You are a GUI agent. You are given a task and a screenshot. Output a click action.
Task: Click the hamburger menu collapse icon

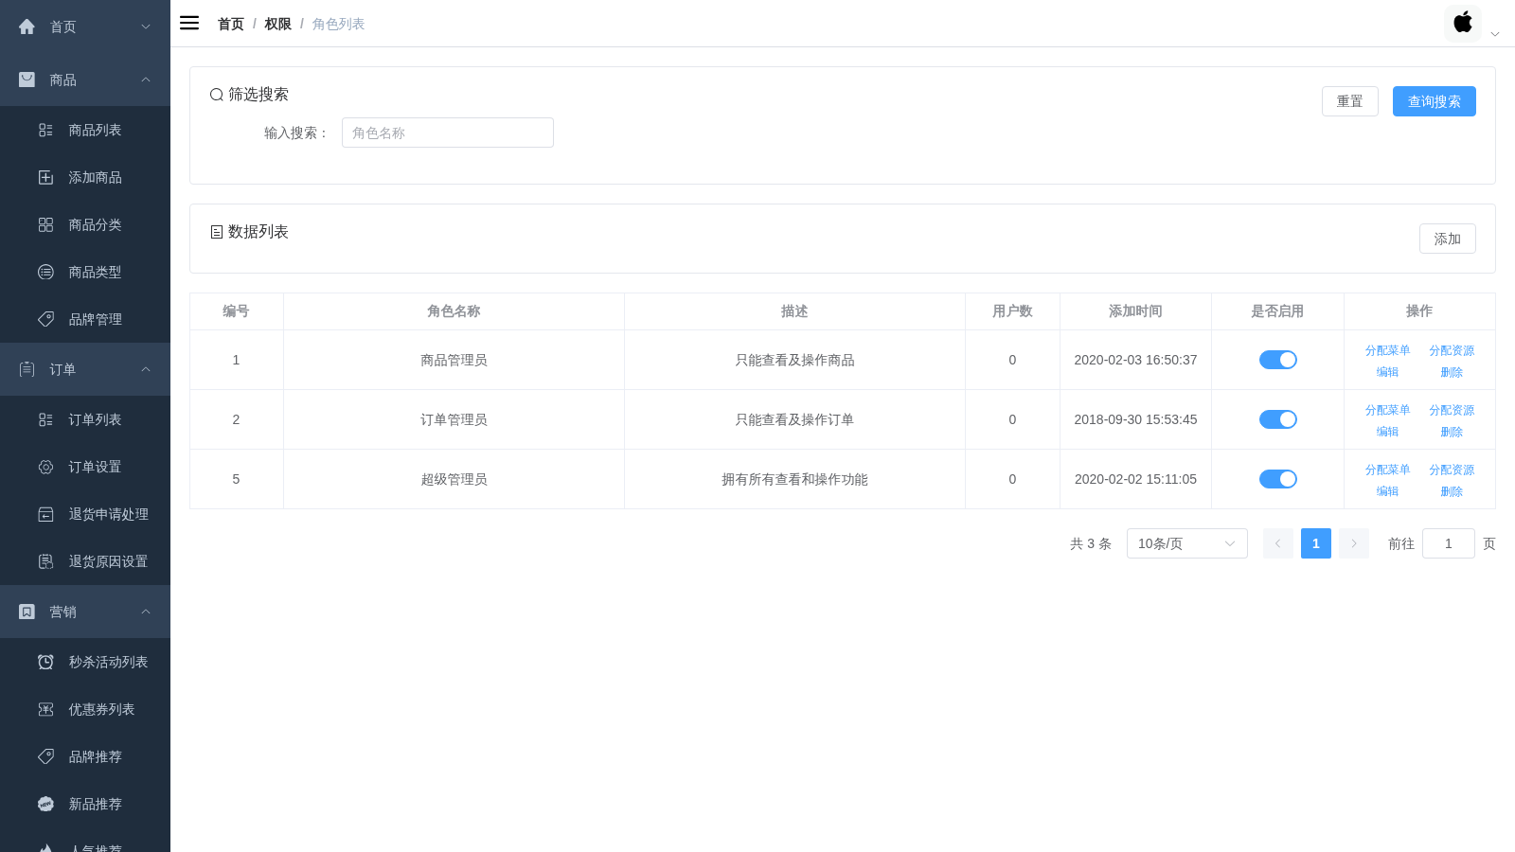[x=189, y=23]
